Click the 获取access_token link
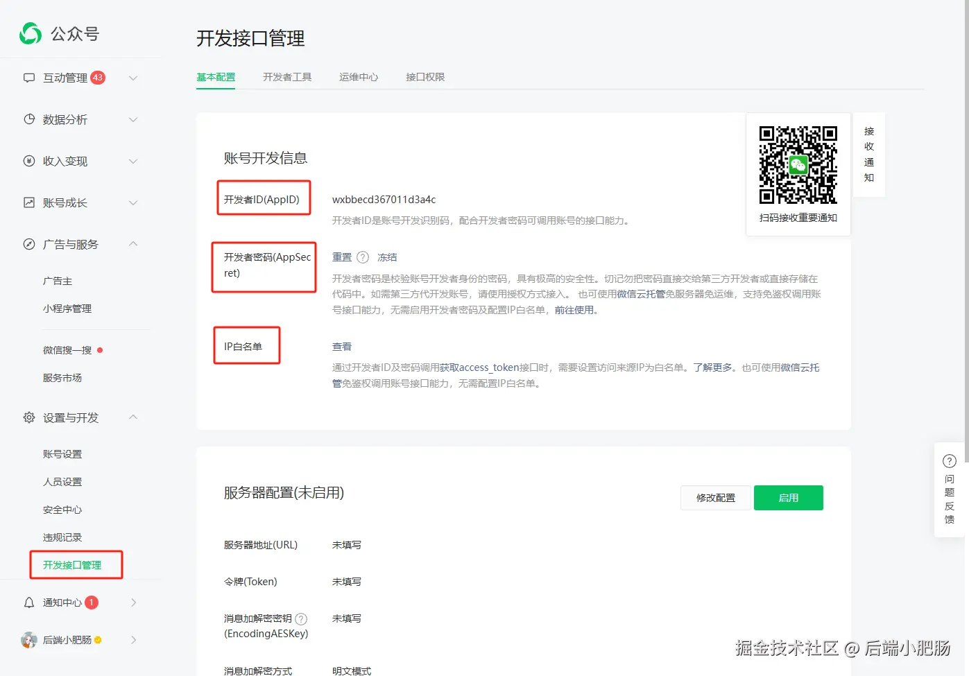The image size is (969, 676). (x=479, y=367)
